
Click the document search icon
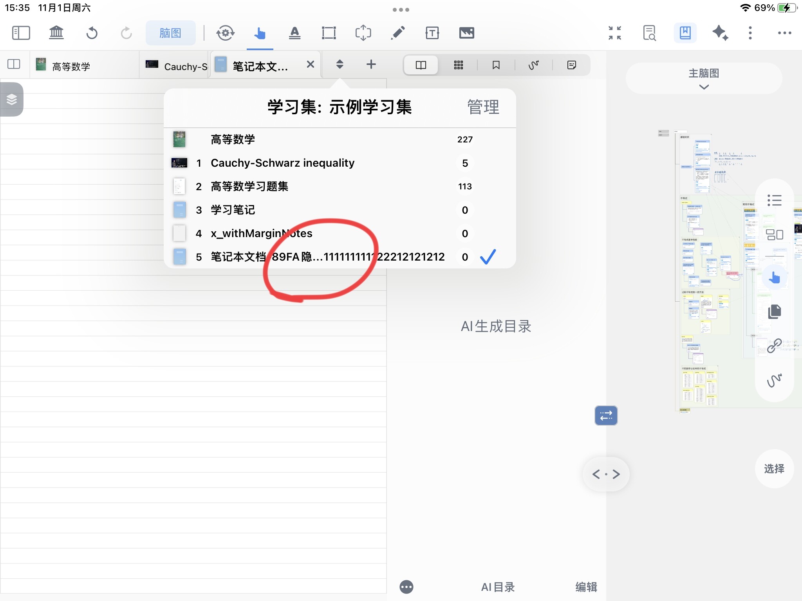[x=649, y=33]
